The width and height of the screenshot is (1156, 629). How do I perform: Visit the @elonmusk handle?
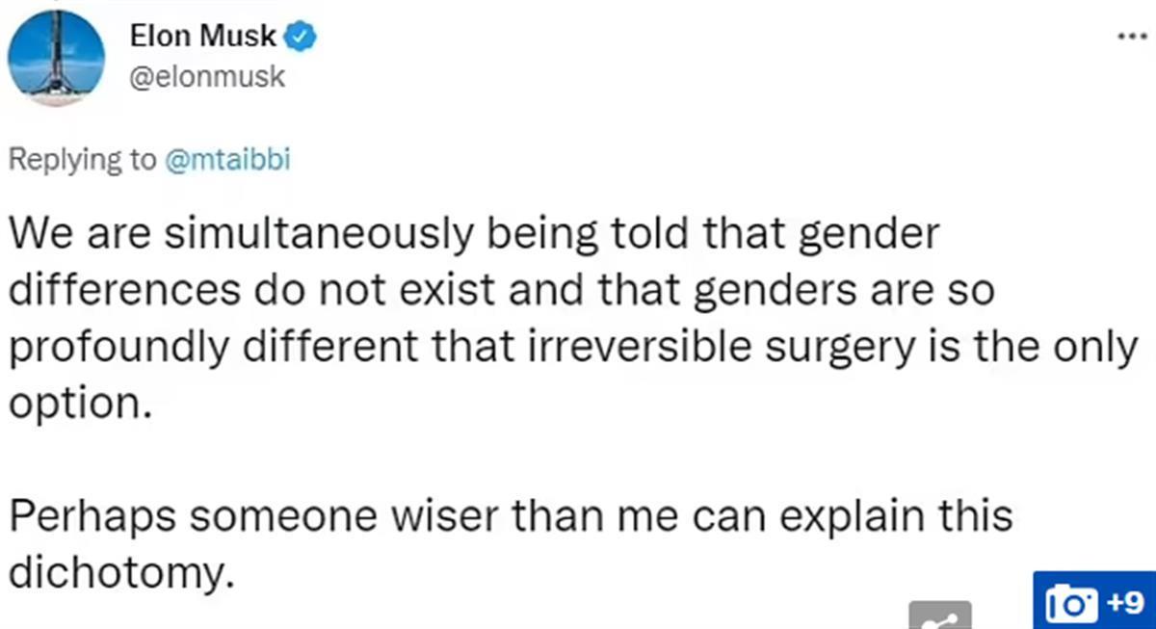(207, 76)
